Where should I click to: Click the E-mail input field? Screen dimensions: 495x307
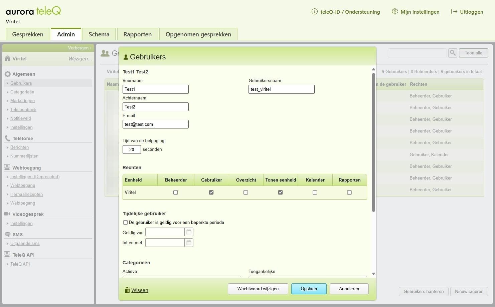(x=156, y=124)
